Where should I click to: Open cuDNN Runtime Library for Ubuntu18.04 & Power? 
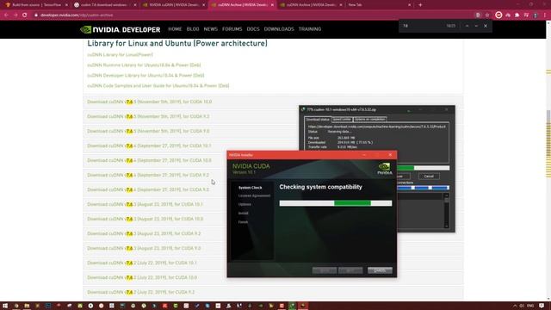[144, 65]
